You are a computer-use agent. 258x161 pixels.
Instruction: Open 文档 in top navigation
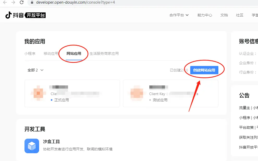coord(224,15)
